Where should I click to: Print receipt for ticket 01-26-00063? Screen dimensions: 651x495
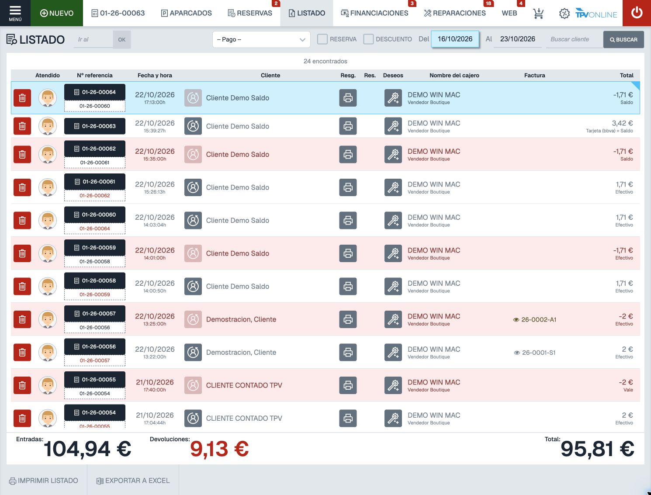coord(348,126)
